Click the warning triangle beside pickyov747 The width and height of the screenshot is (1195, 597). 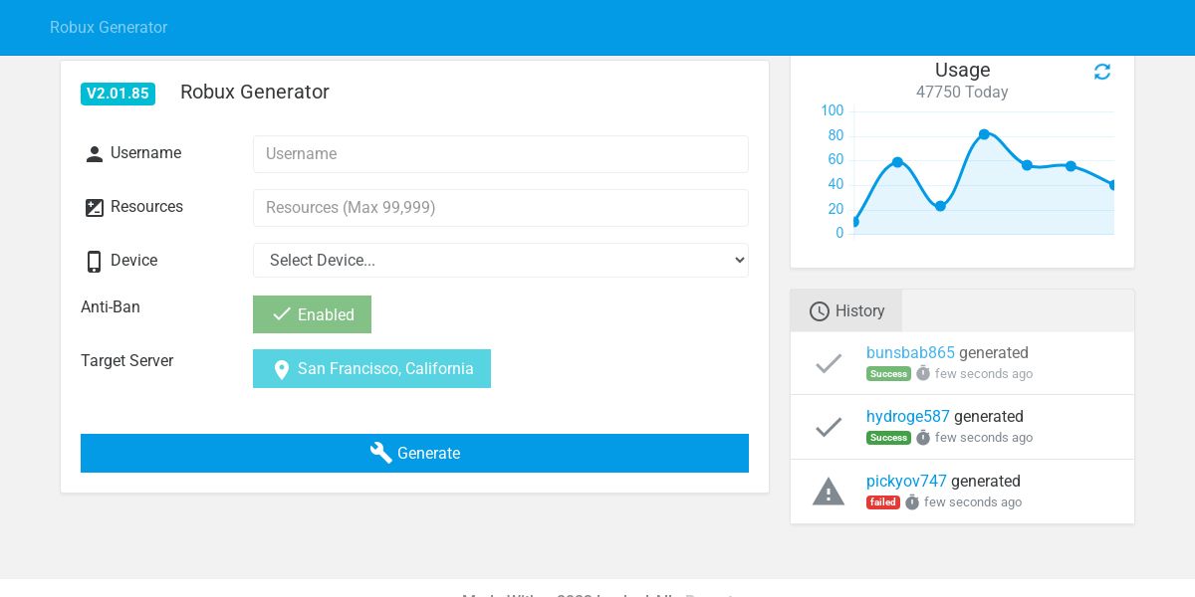coord(829,492)
